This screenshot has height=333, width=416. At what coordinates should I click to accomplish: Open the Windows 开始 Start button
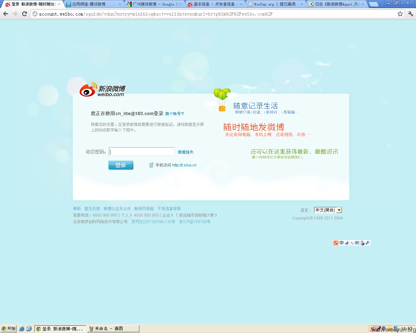click(x=8, y=329)
